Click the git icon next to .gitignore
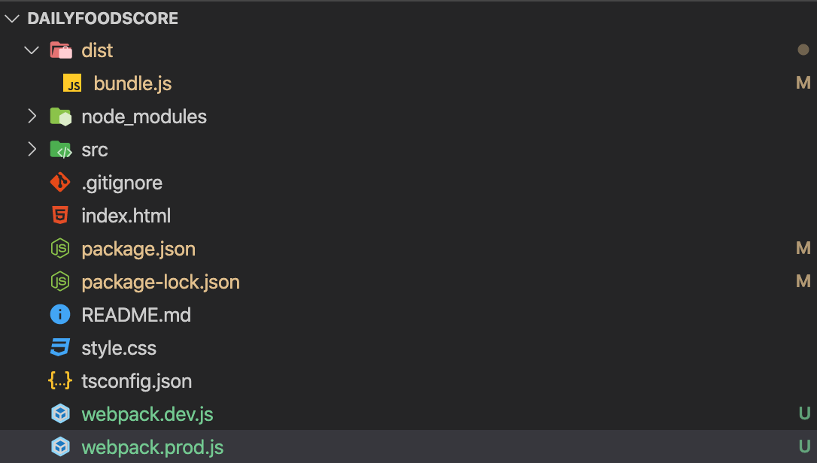The width and height of the screenshot is (817, 463). 60,183
